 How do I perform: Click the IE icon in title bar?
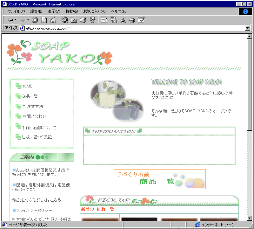click(4, 4)
